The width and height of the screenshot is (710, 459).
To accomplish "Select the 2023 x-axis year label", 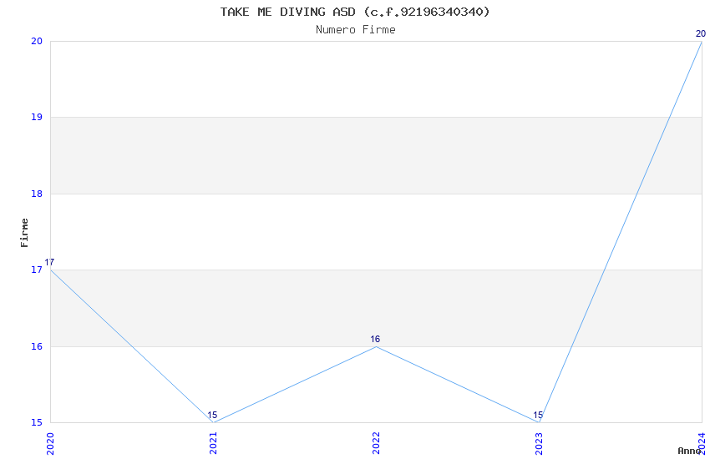I will pyautogui.click(x=539, y=443).
